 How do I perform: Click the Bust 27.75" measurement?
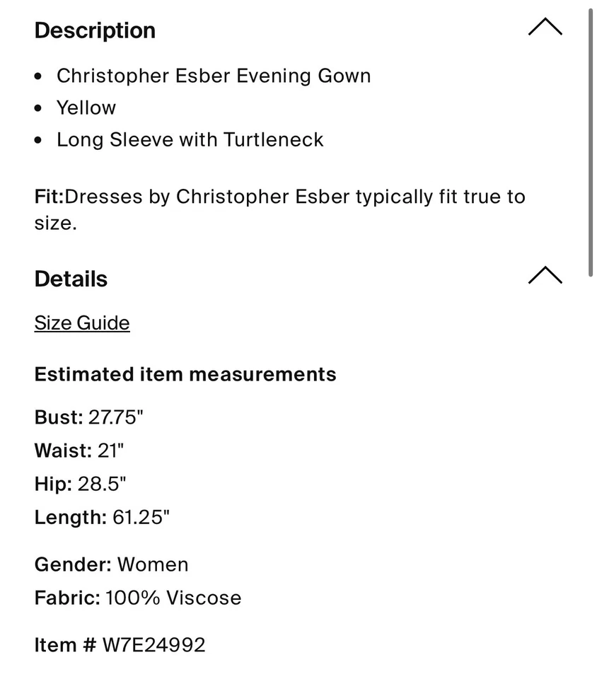[88, 417]
